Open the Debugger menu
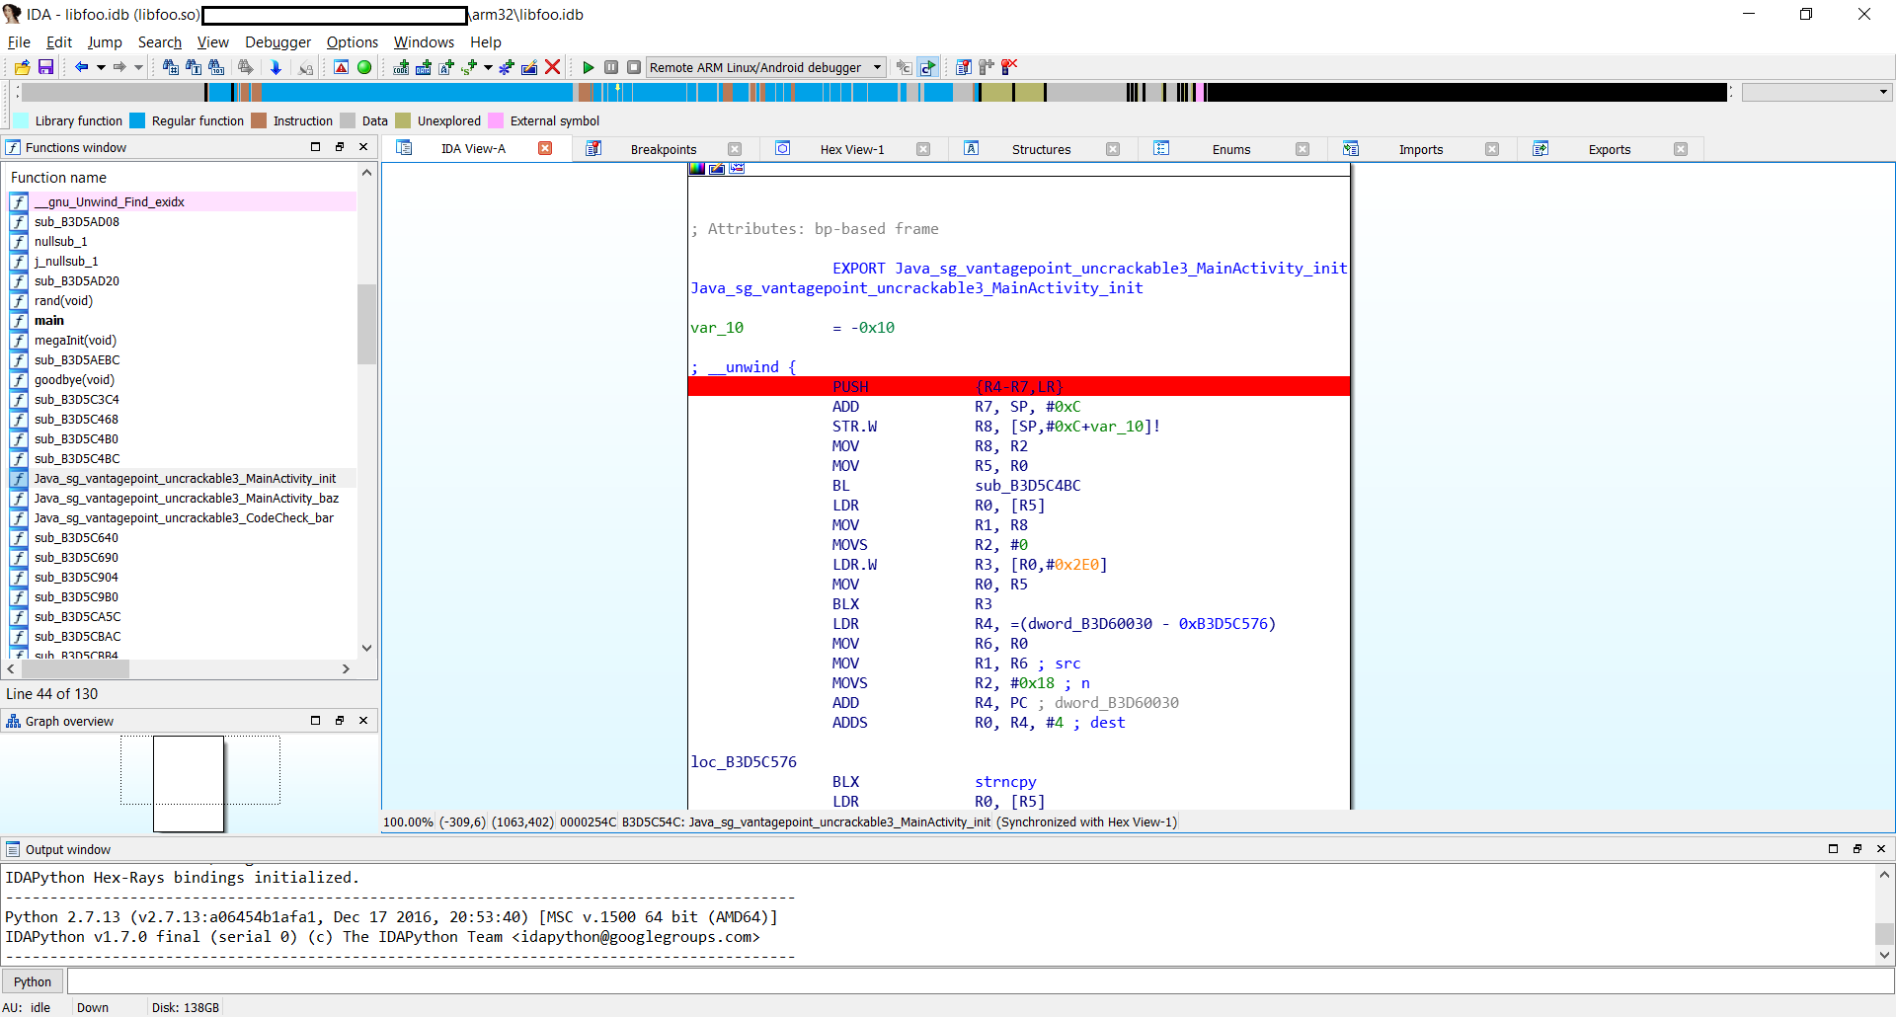The width and height of the screenshot is (1896, 1017). [277, 42]
